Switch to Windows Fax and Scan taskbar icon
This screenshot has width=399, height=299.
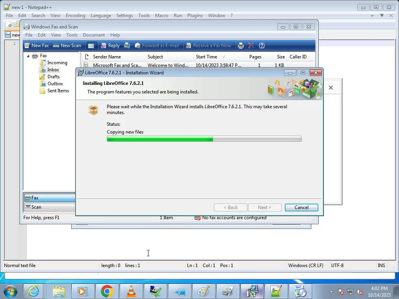228,291
